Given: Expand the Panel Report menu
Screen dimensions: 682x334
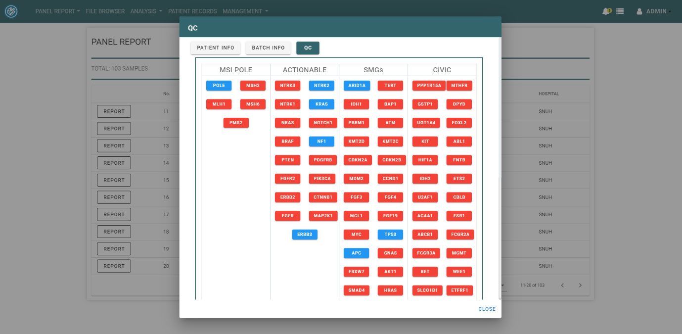Looking at the screenshot, I should [x=57, y=11].
